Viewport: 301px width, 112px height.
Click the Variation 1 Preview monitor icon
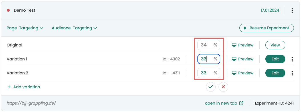[234, 59]
